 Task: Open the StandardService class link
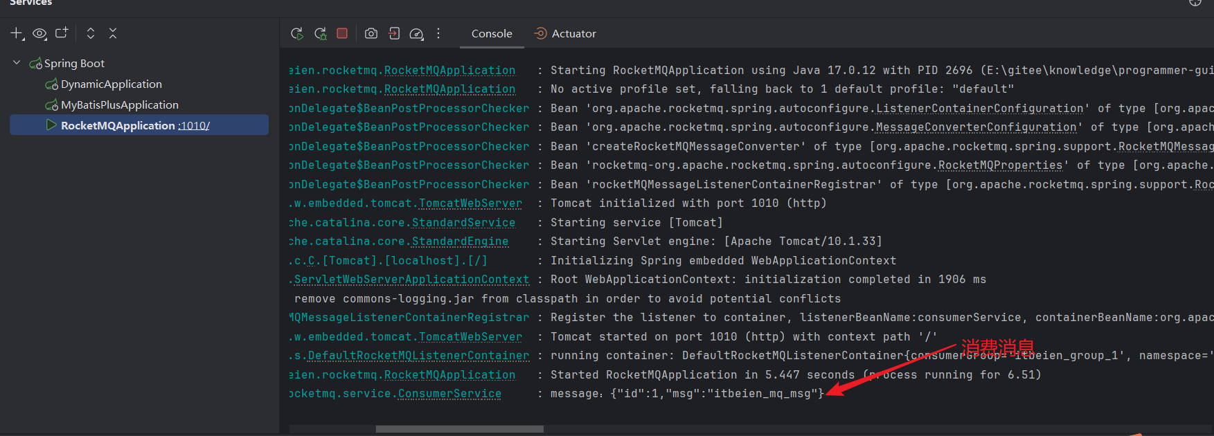[463, 223]
